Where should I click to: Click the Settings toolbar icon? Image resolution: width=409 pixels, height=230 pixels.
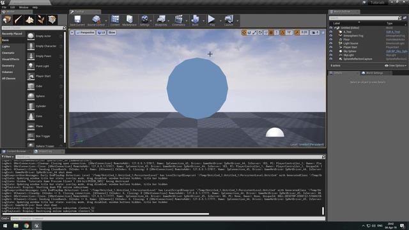(x=144, y=20)
